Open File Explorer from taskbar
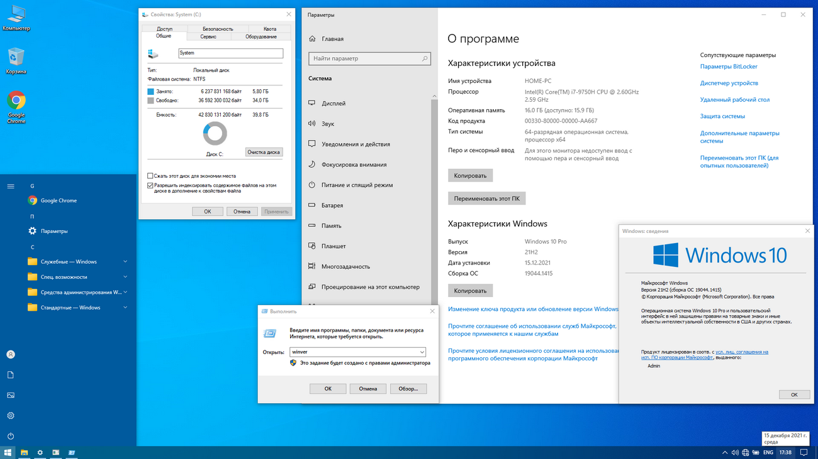This screenshot has width=818, height=459. pyautogui.click(x=24, y=452)
